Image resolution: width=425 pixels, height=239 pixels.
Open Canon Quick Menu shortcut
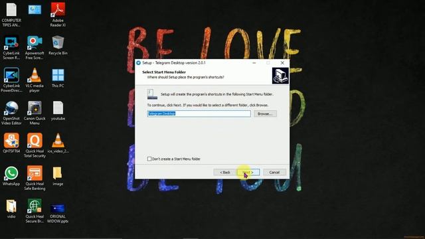click(x=35, y=108)
